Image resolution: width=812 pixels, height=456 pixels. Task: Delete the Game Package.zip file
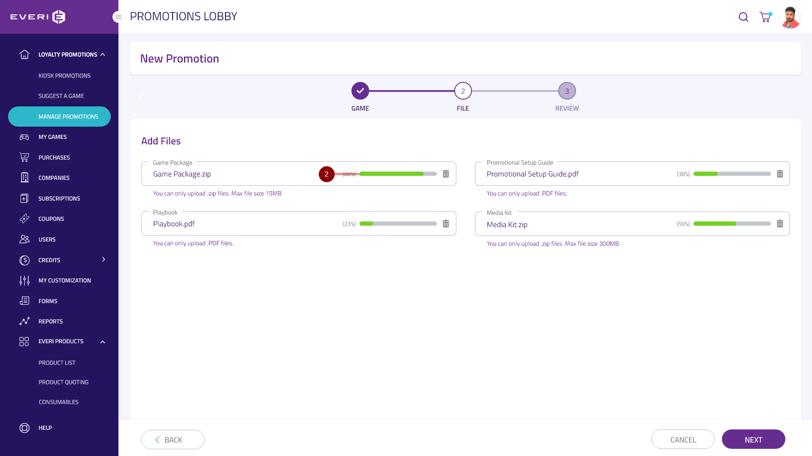(x=446, y=174)
